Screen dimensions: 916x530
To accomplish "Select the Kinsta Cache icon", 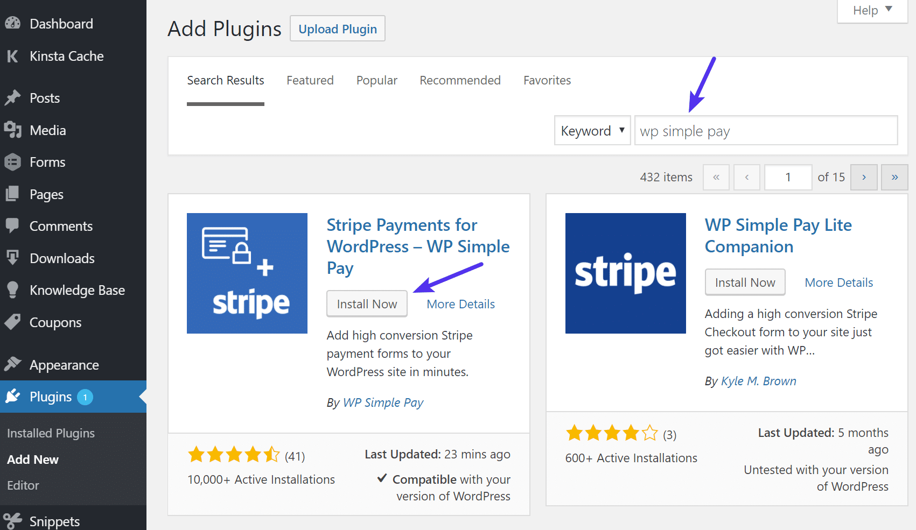I will (x=13, y=56).
